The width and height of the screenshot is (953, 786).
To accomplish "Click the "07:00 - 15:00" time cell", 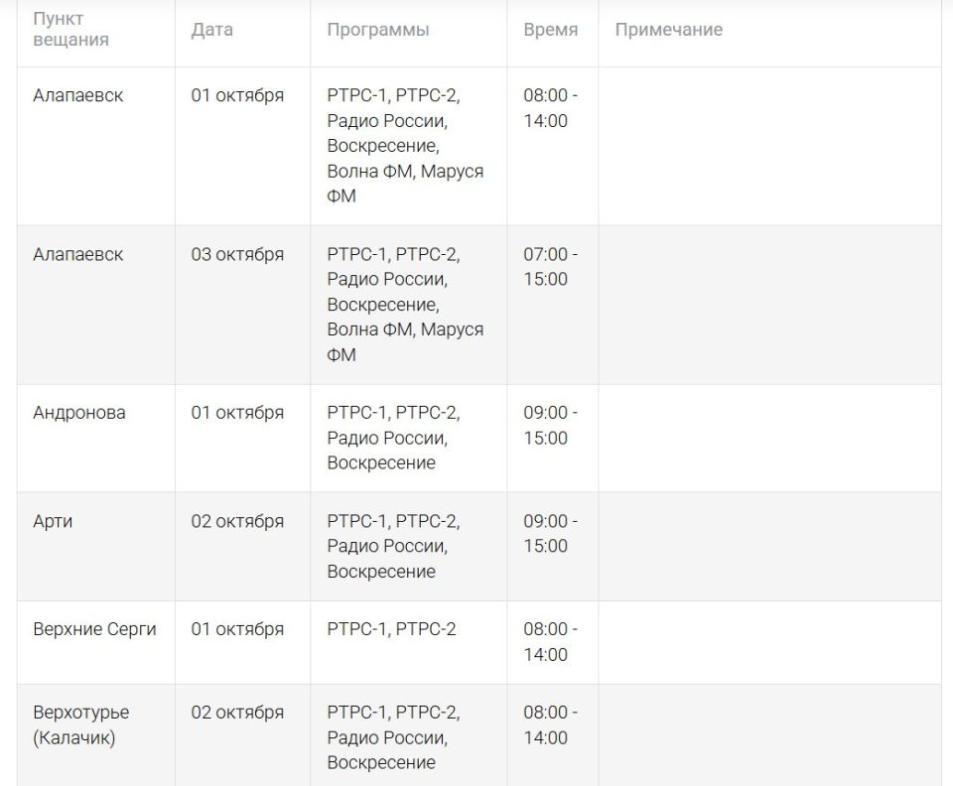I will (x=550, y=267).
